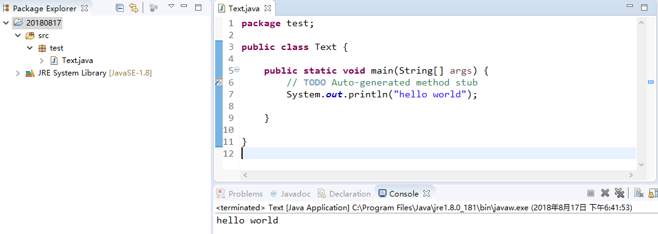658x234 pixels.
Task: Clear Console with document-X icon
Action: tap(639, 193)
